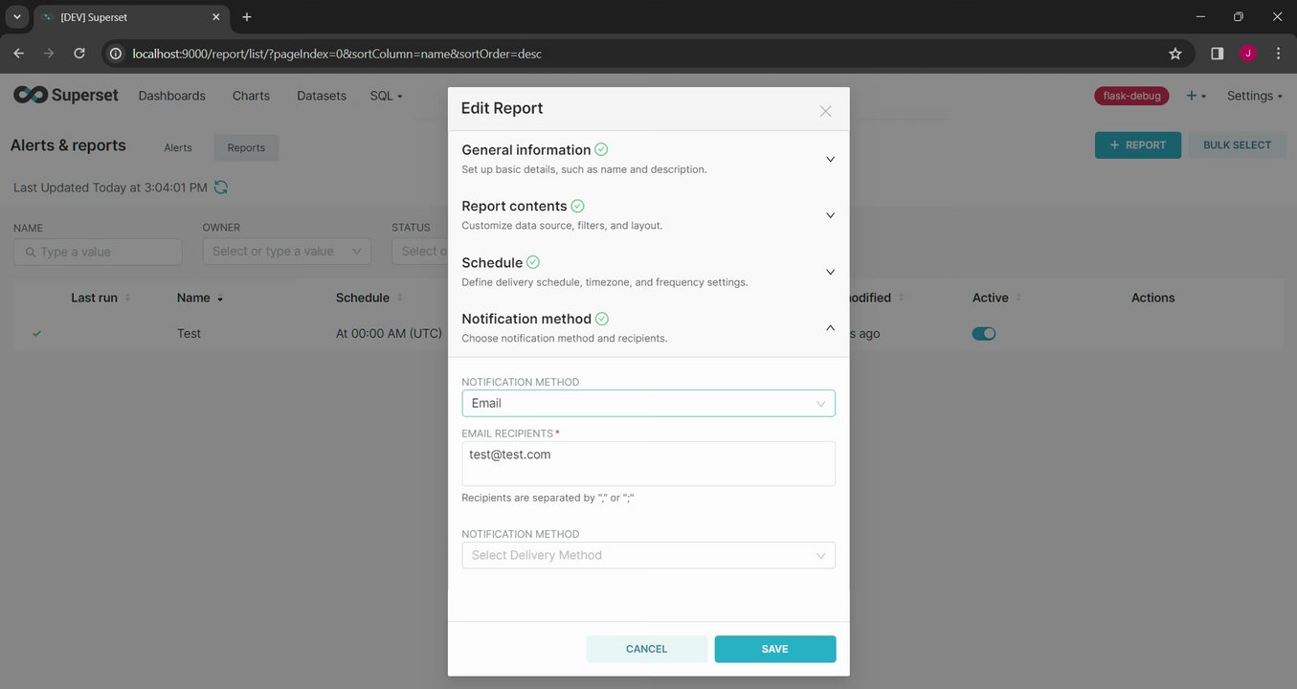
Task: Go back using browser back arrow
Action: (x=18, y=54)
